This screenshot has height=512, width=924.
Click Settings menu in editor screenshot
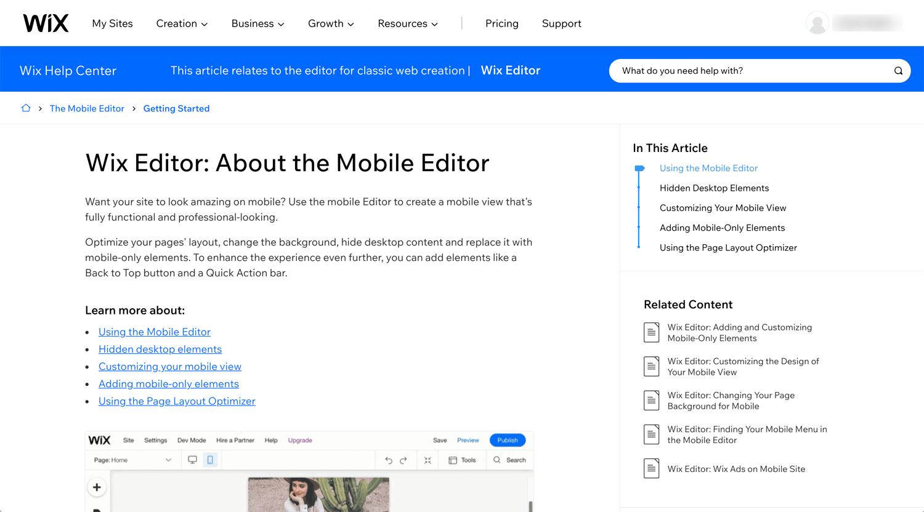(x=155, y=441)
